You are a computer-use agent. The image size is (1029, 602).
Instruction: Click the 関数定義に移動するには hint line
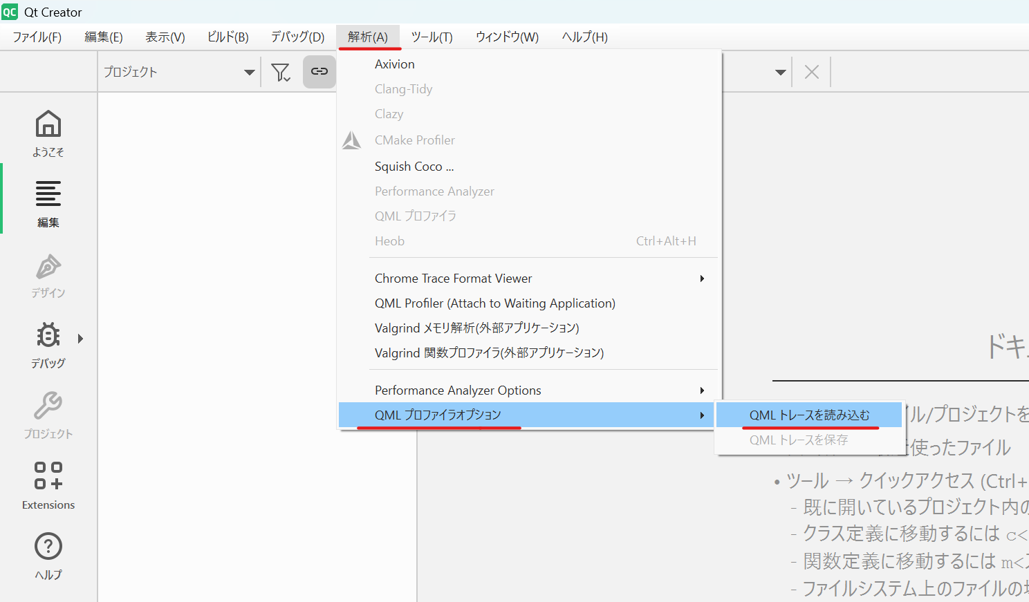coord(915,561)
